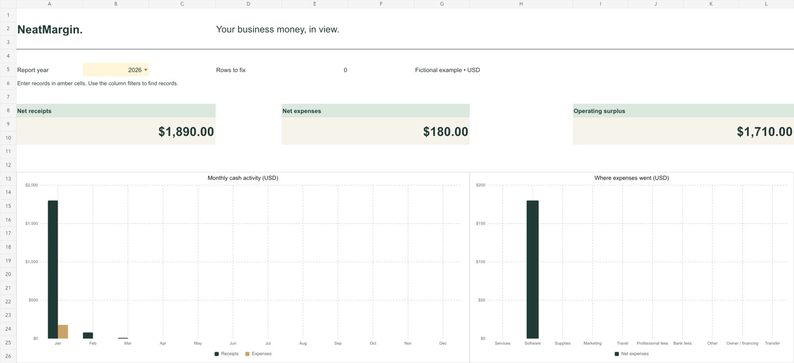Click the Receipts legend entry

tap(226, 354)
